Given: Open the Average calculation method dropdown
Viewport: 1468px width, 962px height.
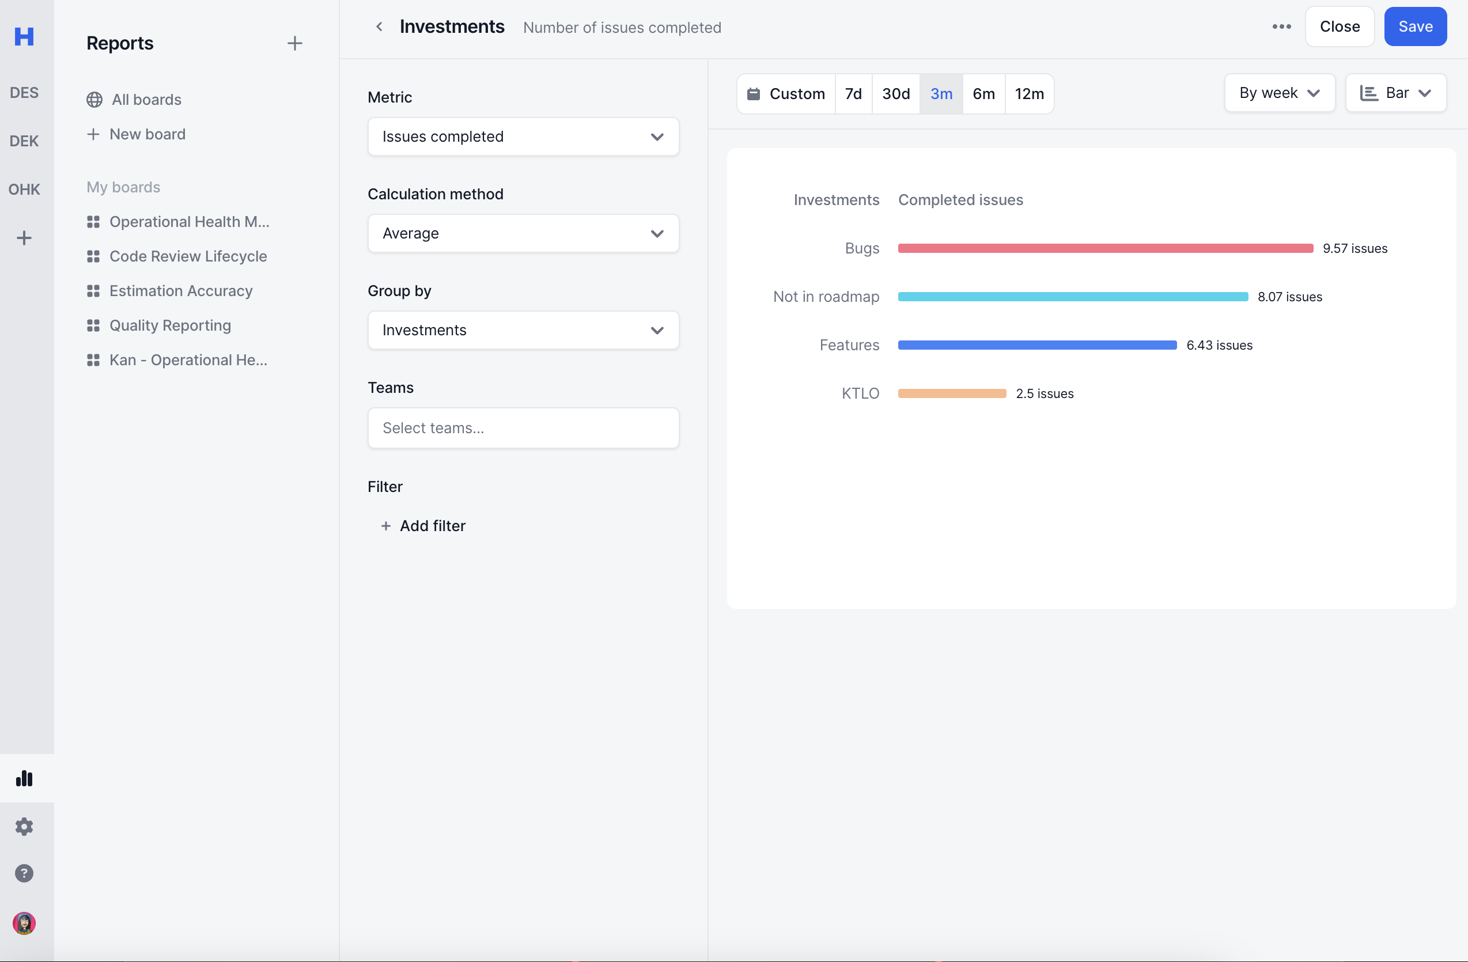Looking at the screenshot, I should pos(523,233).
